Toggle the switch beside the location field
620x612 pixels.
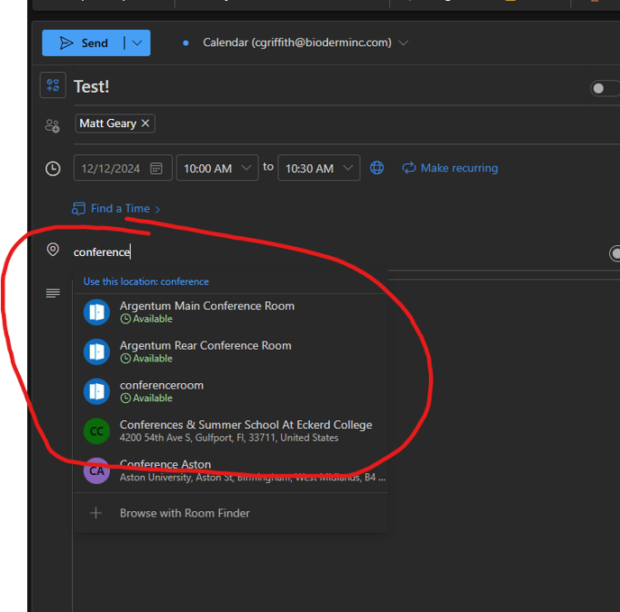click(615, 253)
